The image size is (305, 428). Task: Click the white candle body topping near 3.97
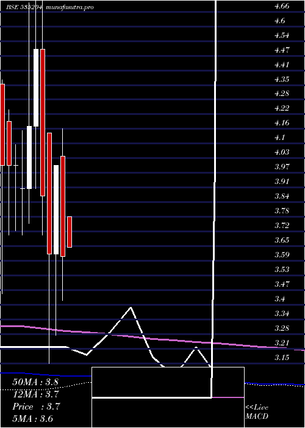(x=56, y=209)
